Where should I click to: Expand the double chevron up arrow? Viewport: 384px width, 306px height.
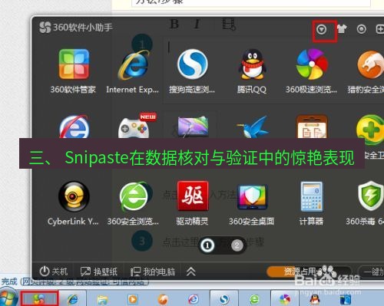click(x=191, y=271)
